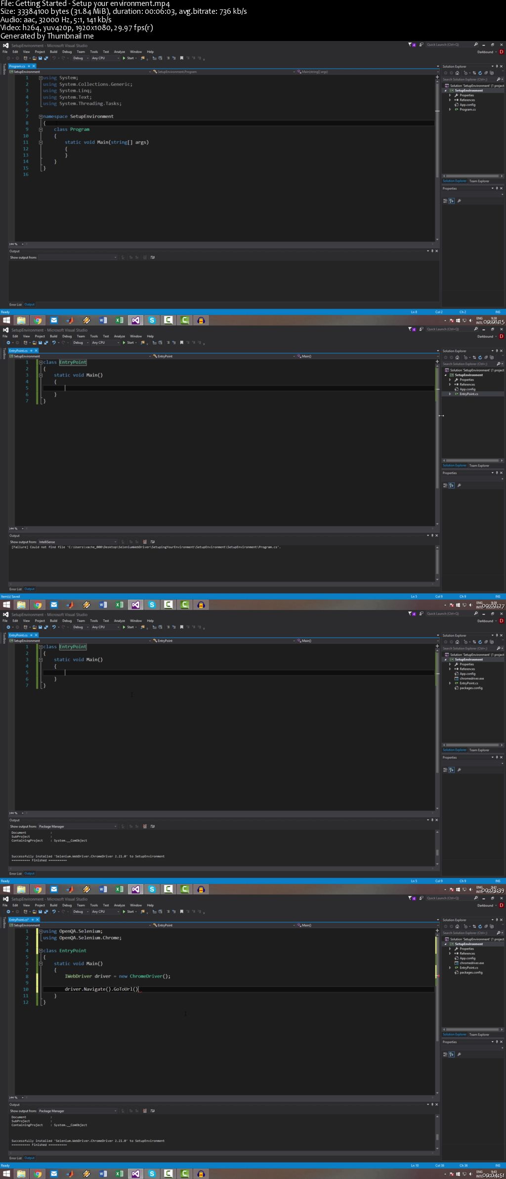506x1179 pixels.
Task: Click Output vertical scrollbar in 00:03:39 frame
Action: pyautogui.click(x=437, y=848)
